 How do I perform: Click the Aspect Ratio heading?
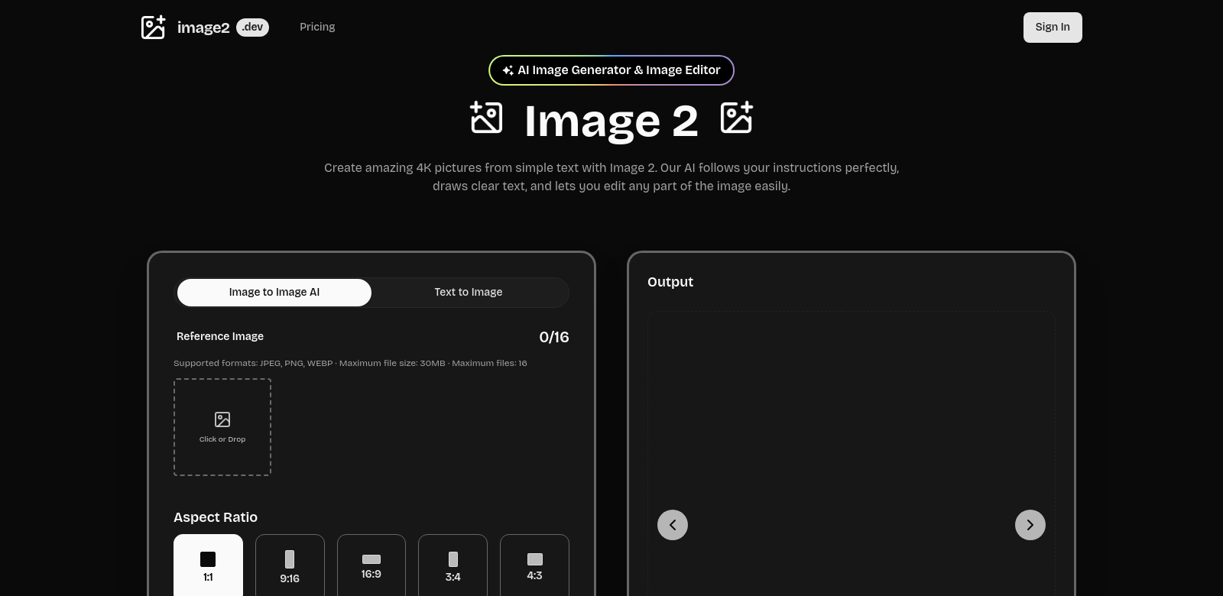click(x=216, y=517)
